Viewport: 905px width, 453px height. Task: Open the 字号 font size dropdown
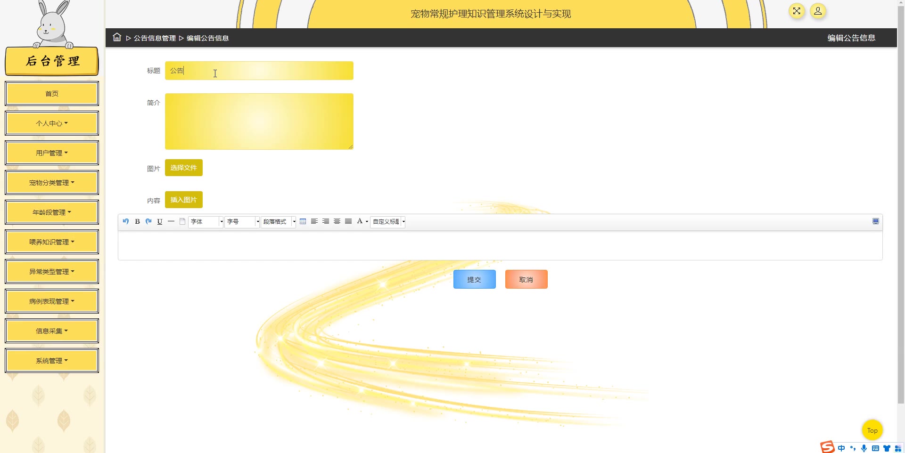coord(242,221)
